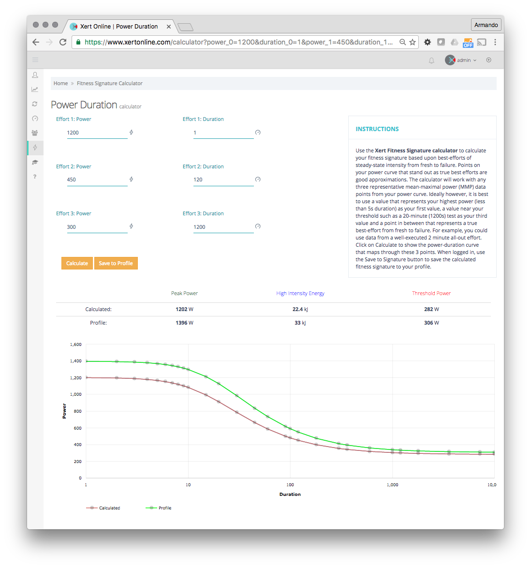Screen dimensions: 531x568
Task: Click the Effort 1 Duration input field
Action: click(x=223, y=133)
